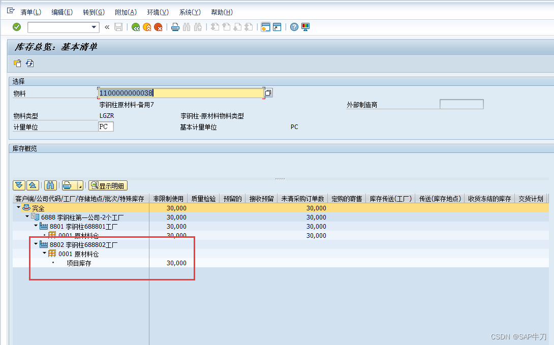Viewport: 554px width, 345px height.
Task: Click the 库存传送(工厂) column header
Action: (x=391, y=199)
